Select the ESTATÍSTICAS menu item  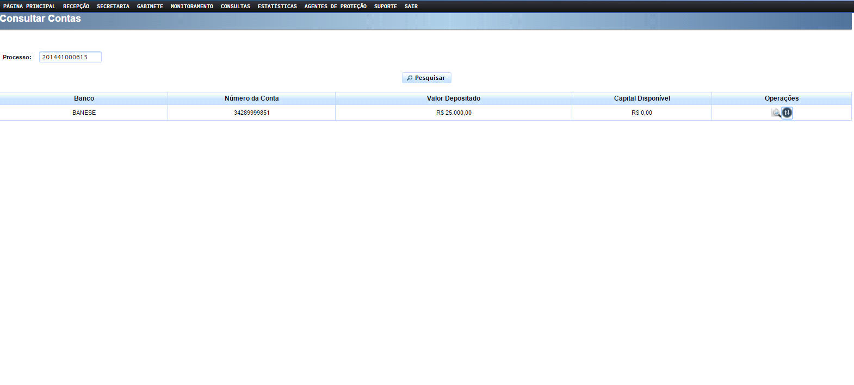[x=277, y=7]
